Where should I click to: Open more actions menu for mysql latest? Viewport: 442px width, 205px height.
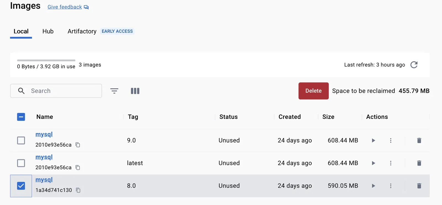391,163
